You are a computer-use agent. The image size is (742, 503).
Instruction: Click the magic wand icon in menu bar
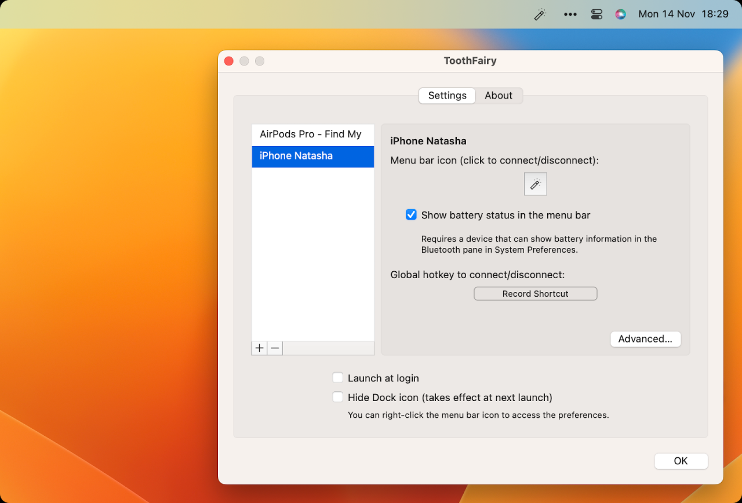(x=540, y=14)
